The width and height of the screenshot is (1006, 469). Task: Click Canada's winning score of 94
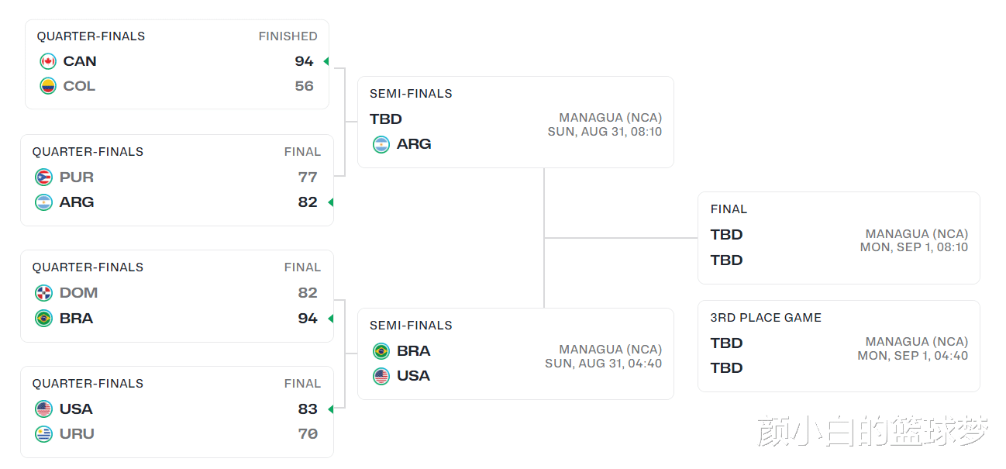[304, 61]
